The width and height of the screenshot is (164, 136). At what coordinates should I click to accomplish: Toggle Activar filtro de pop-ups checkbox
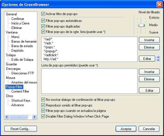click(x=43, y=14)
